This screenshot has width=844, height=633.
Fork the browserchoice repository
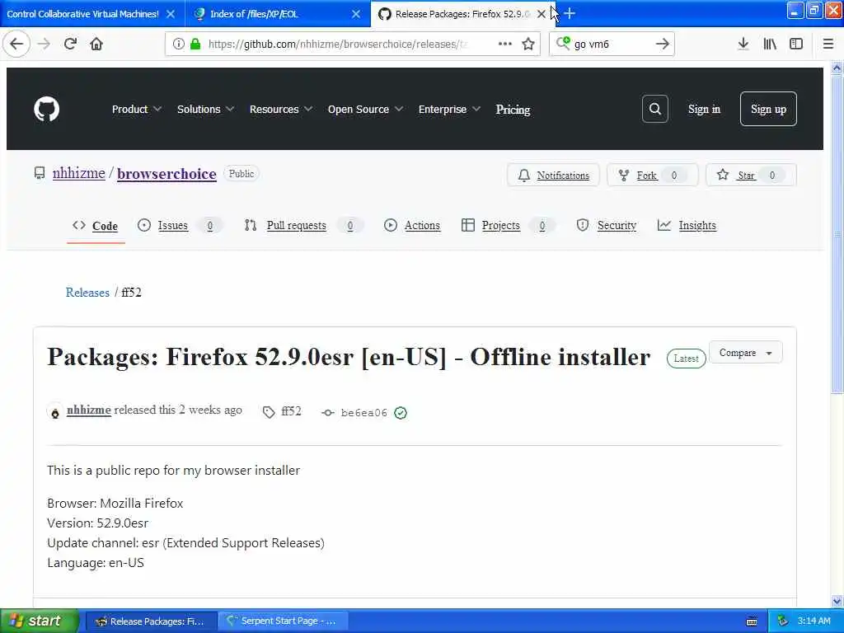tap(653, 176)
